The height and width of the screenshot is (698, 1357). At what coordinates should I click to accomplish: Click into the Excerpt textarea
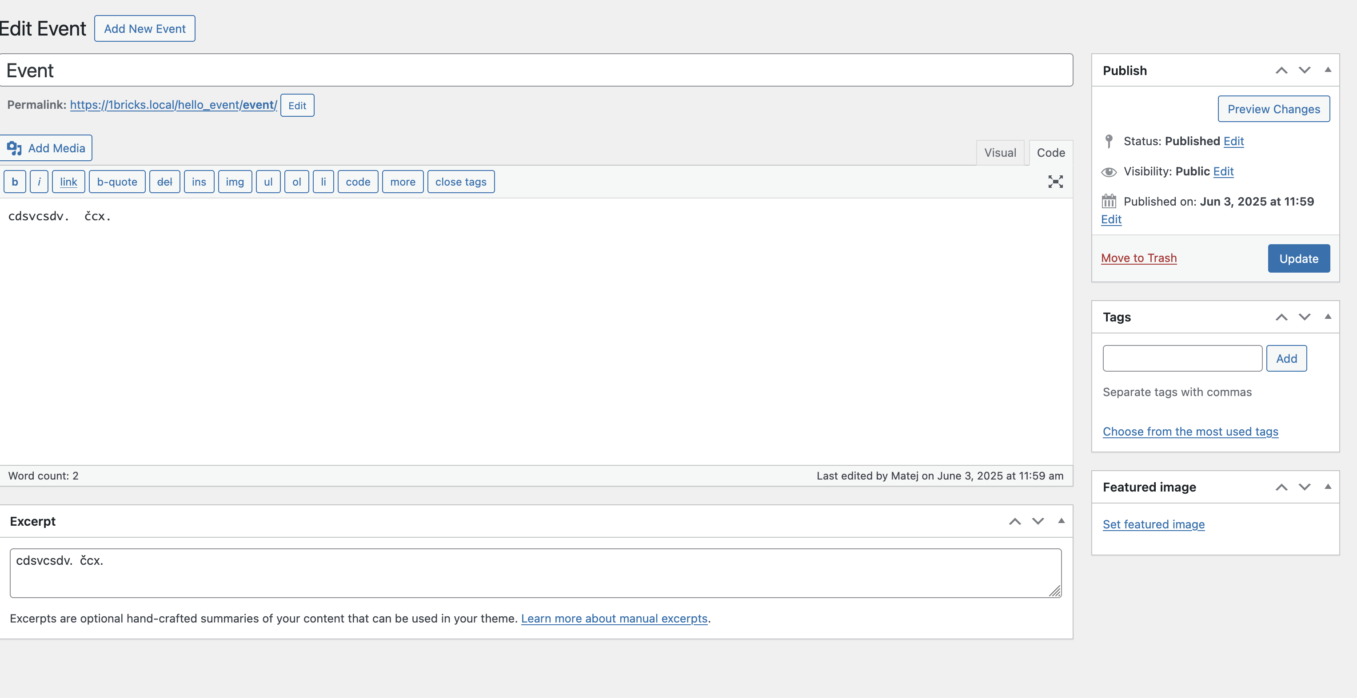click(536, 573)
